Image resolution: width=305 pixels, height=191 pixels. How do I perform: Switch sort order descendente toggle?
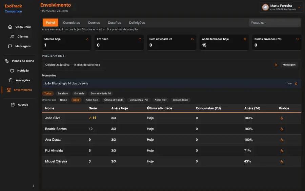[180, 100]
